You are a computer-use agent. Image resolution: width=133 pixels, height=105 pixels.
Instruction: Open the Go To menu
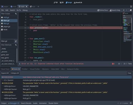click(x=19, y=10)
